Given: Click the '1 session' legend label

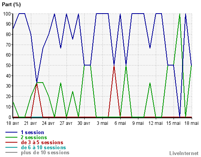Looking at the screenshot, I should (32, 133).
